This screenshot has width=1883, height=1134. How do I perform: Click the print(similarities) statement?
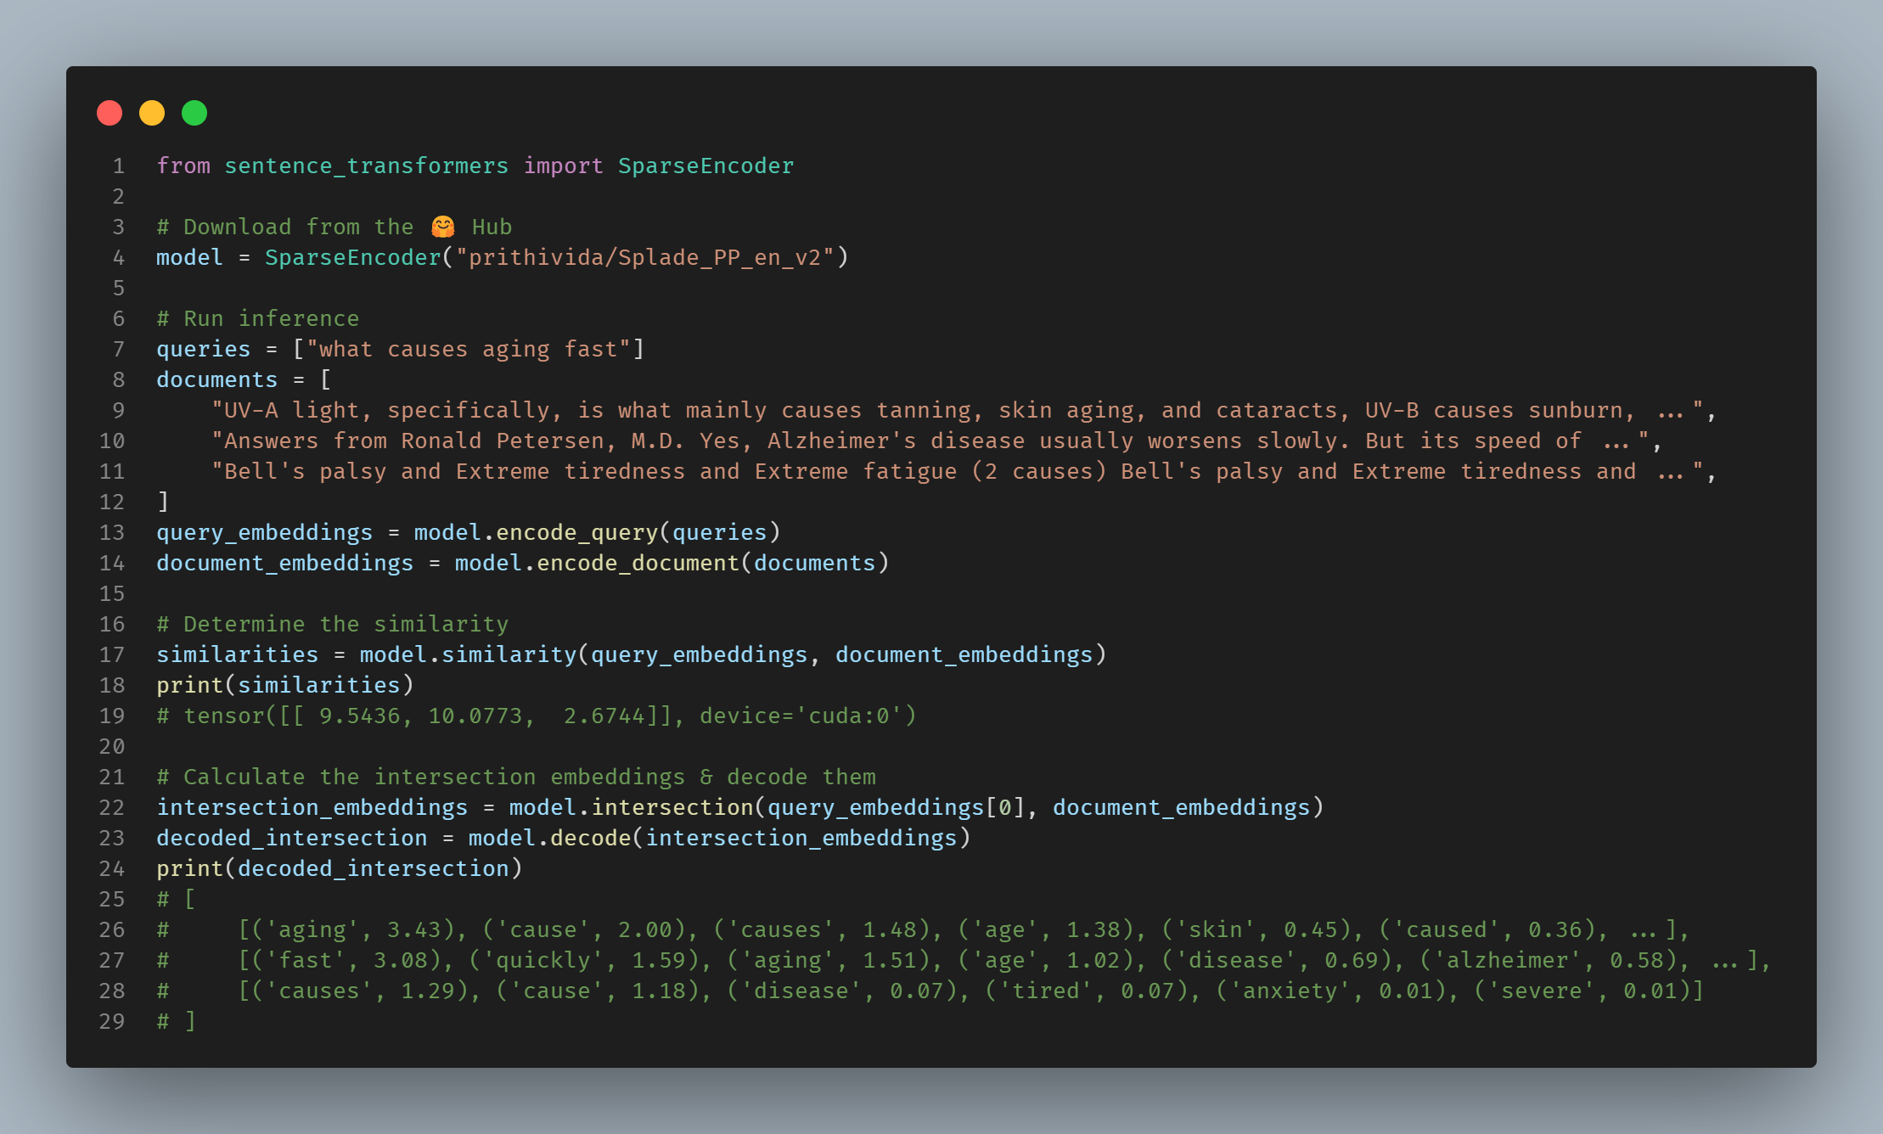[284, 685]
